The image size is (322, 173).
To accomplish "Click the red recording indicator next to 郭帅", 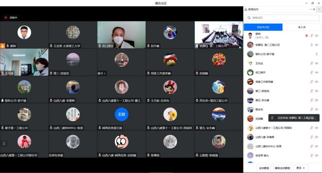I will 307,36.
